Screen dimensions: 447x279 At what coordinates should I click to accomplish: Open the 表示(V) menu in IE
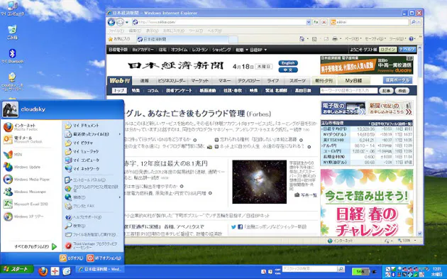[x=152, y=31]
